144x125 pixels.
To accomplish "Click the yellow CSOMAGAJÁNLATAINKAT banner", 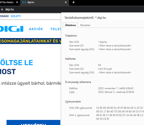I will [x=31, y=41].
